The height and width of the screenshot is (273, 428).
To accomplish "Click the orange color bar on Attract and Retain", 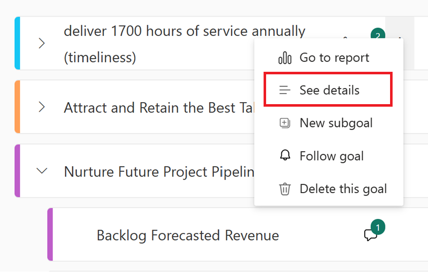I will [x=17, y=107].
